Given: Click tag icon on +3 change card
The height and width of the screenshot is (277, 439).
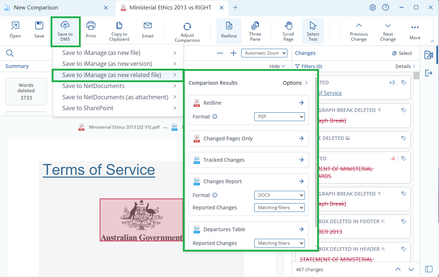Looking at the screenshot, I should click(403, 83).
